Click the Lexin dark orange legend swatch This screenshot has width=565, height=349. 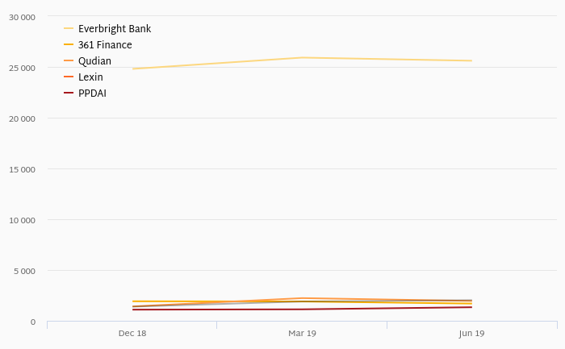pos(69,77)
